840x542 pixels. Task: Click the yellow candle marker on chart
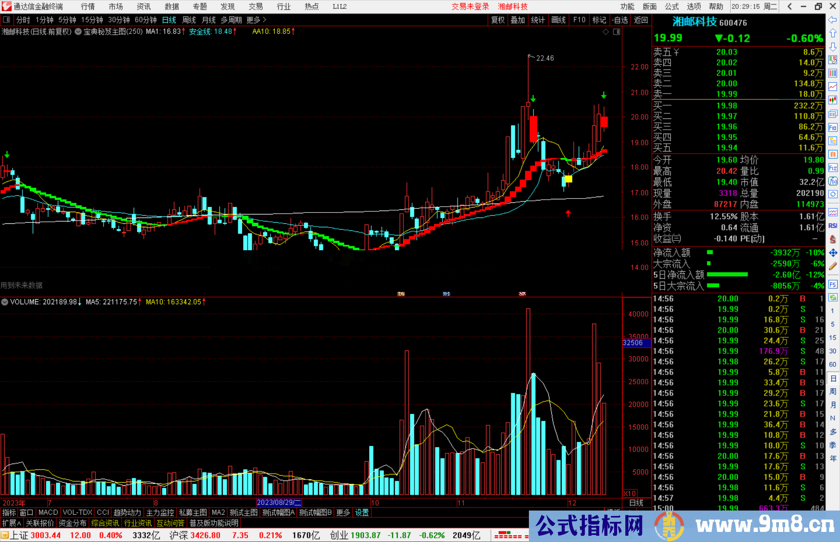tap(568, 179)
